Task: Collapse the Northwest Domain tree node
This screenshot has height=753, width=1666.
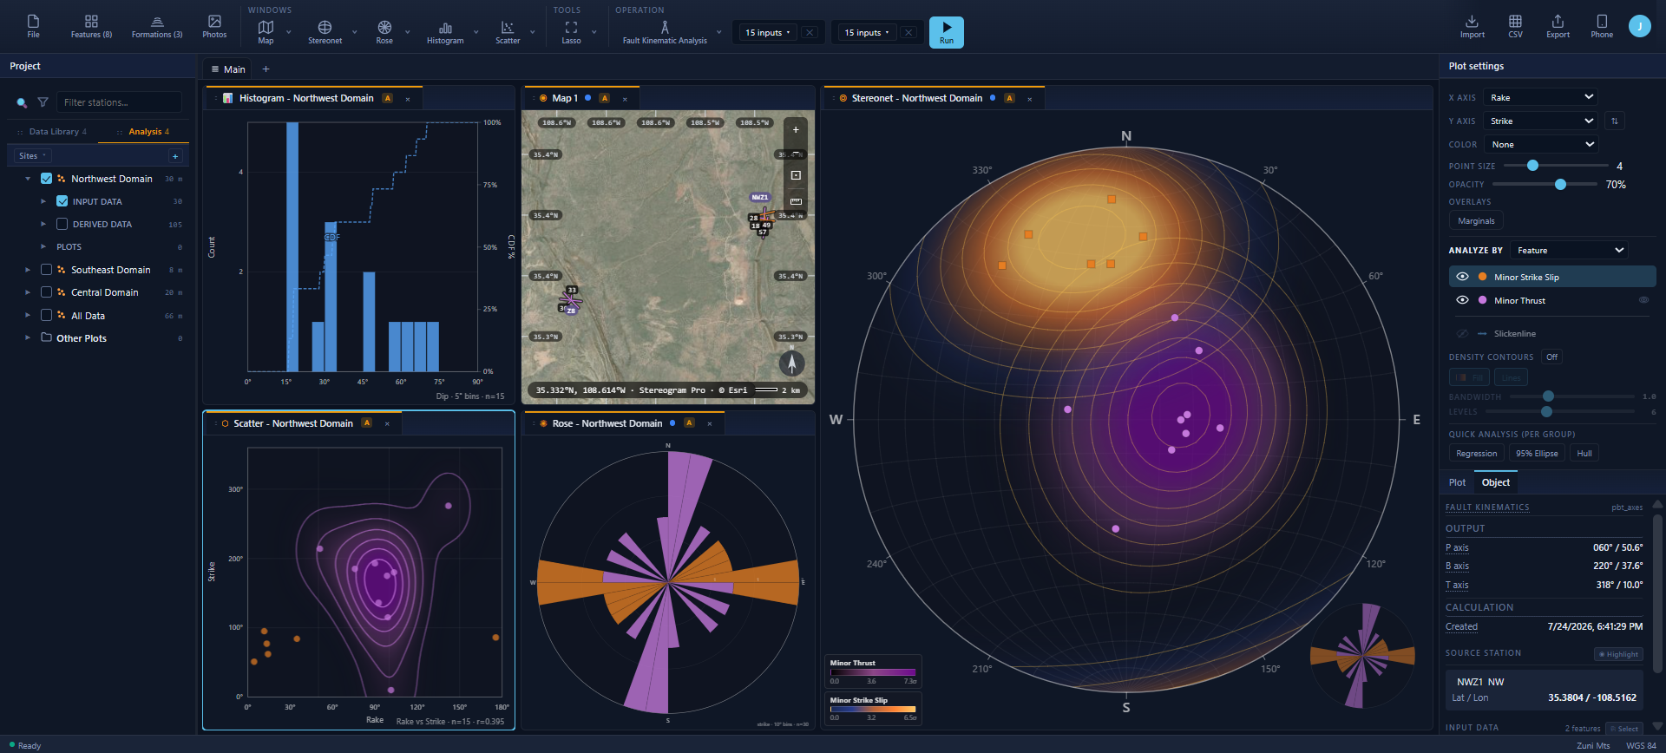Action: 28,179
